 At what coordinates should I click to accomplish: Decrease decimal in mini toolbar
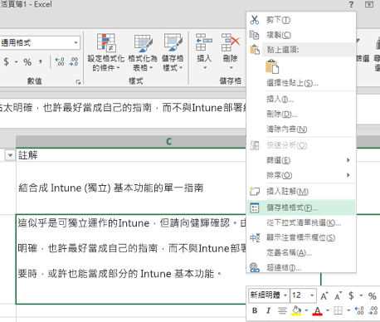pos(373,310)
